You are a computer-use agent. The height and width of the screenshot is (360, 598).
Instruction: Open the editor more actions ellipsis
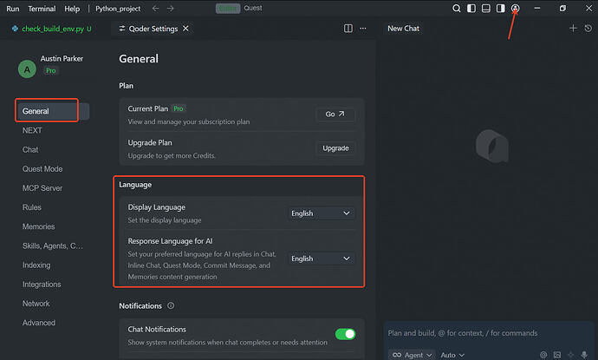[x=363, y=29]
